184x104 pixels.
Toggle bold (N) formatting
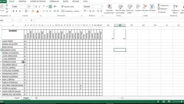14,11
